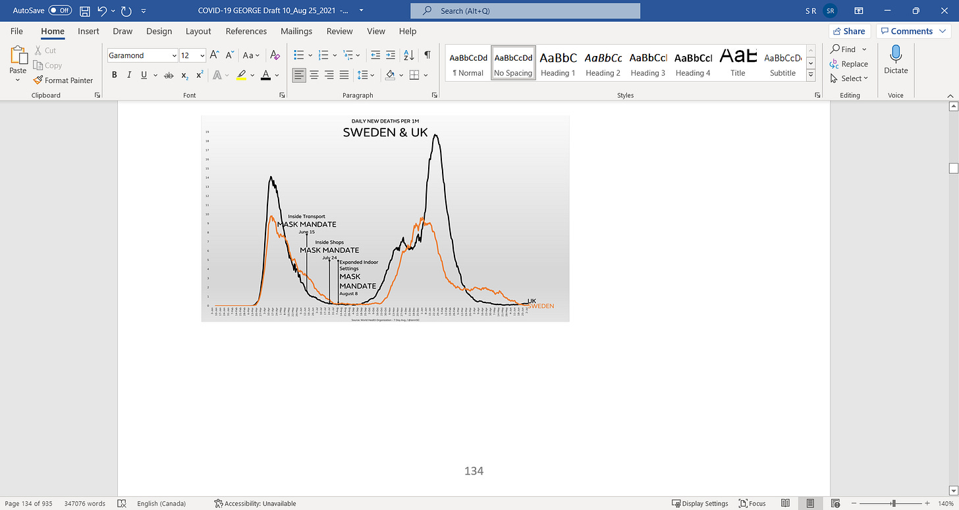The height and width of the screenshot is (510, 959).
Task: Expand the Styles gallery more arrow
Action: tap(811, 76)
